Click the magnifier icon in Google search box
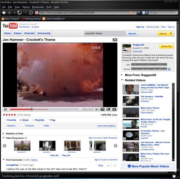This screenshot has height=179, width=180. click(x=176, y=13)
